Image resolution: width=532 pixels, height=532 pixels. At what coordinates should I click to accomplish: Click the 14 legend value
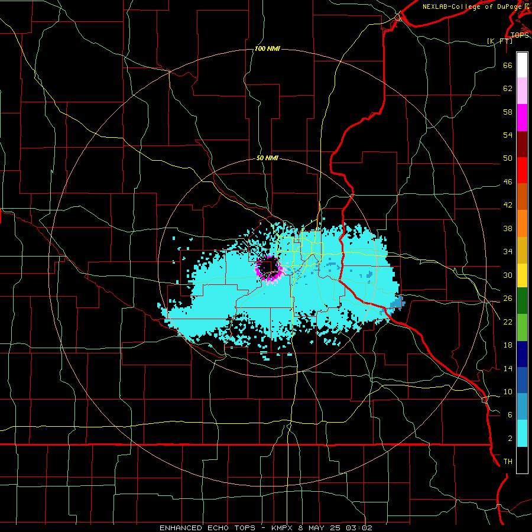(x=508, y=368)
